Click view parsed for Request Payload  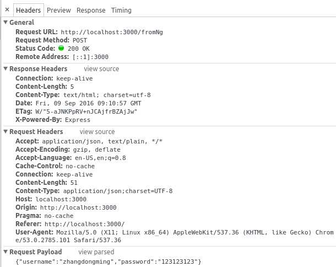[96, 252]
